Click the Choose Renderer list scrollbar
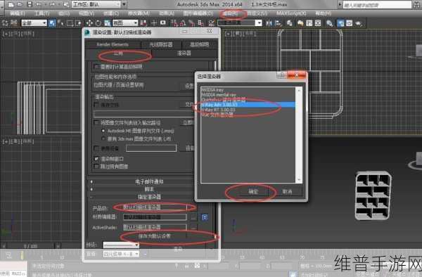This screenshot has width=422, height=277. [299, 135]
